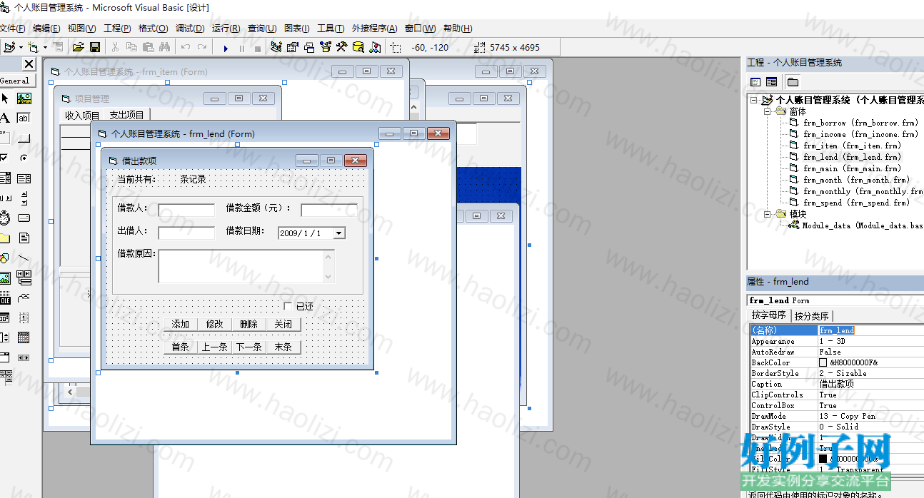Screen dimensions: 924x498
Task: Open the Properties Window toolbar icon
Action: [293, 47]
